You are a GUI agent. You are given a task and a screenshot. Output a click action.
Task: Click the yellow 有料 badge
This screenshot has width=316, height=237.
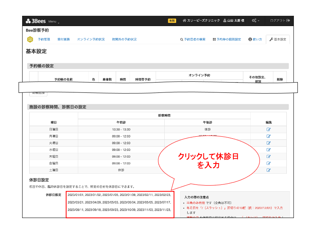172,21
